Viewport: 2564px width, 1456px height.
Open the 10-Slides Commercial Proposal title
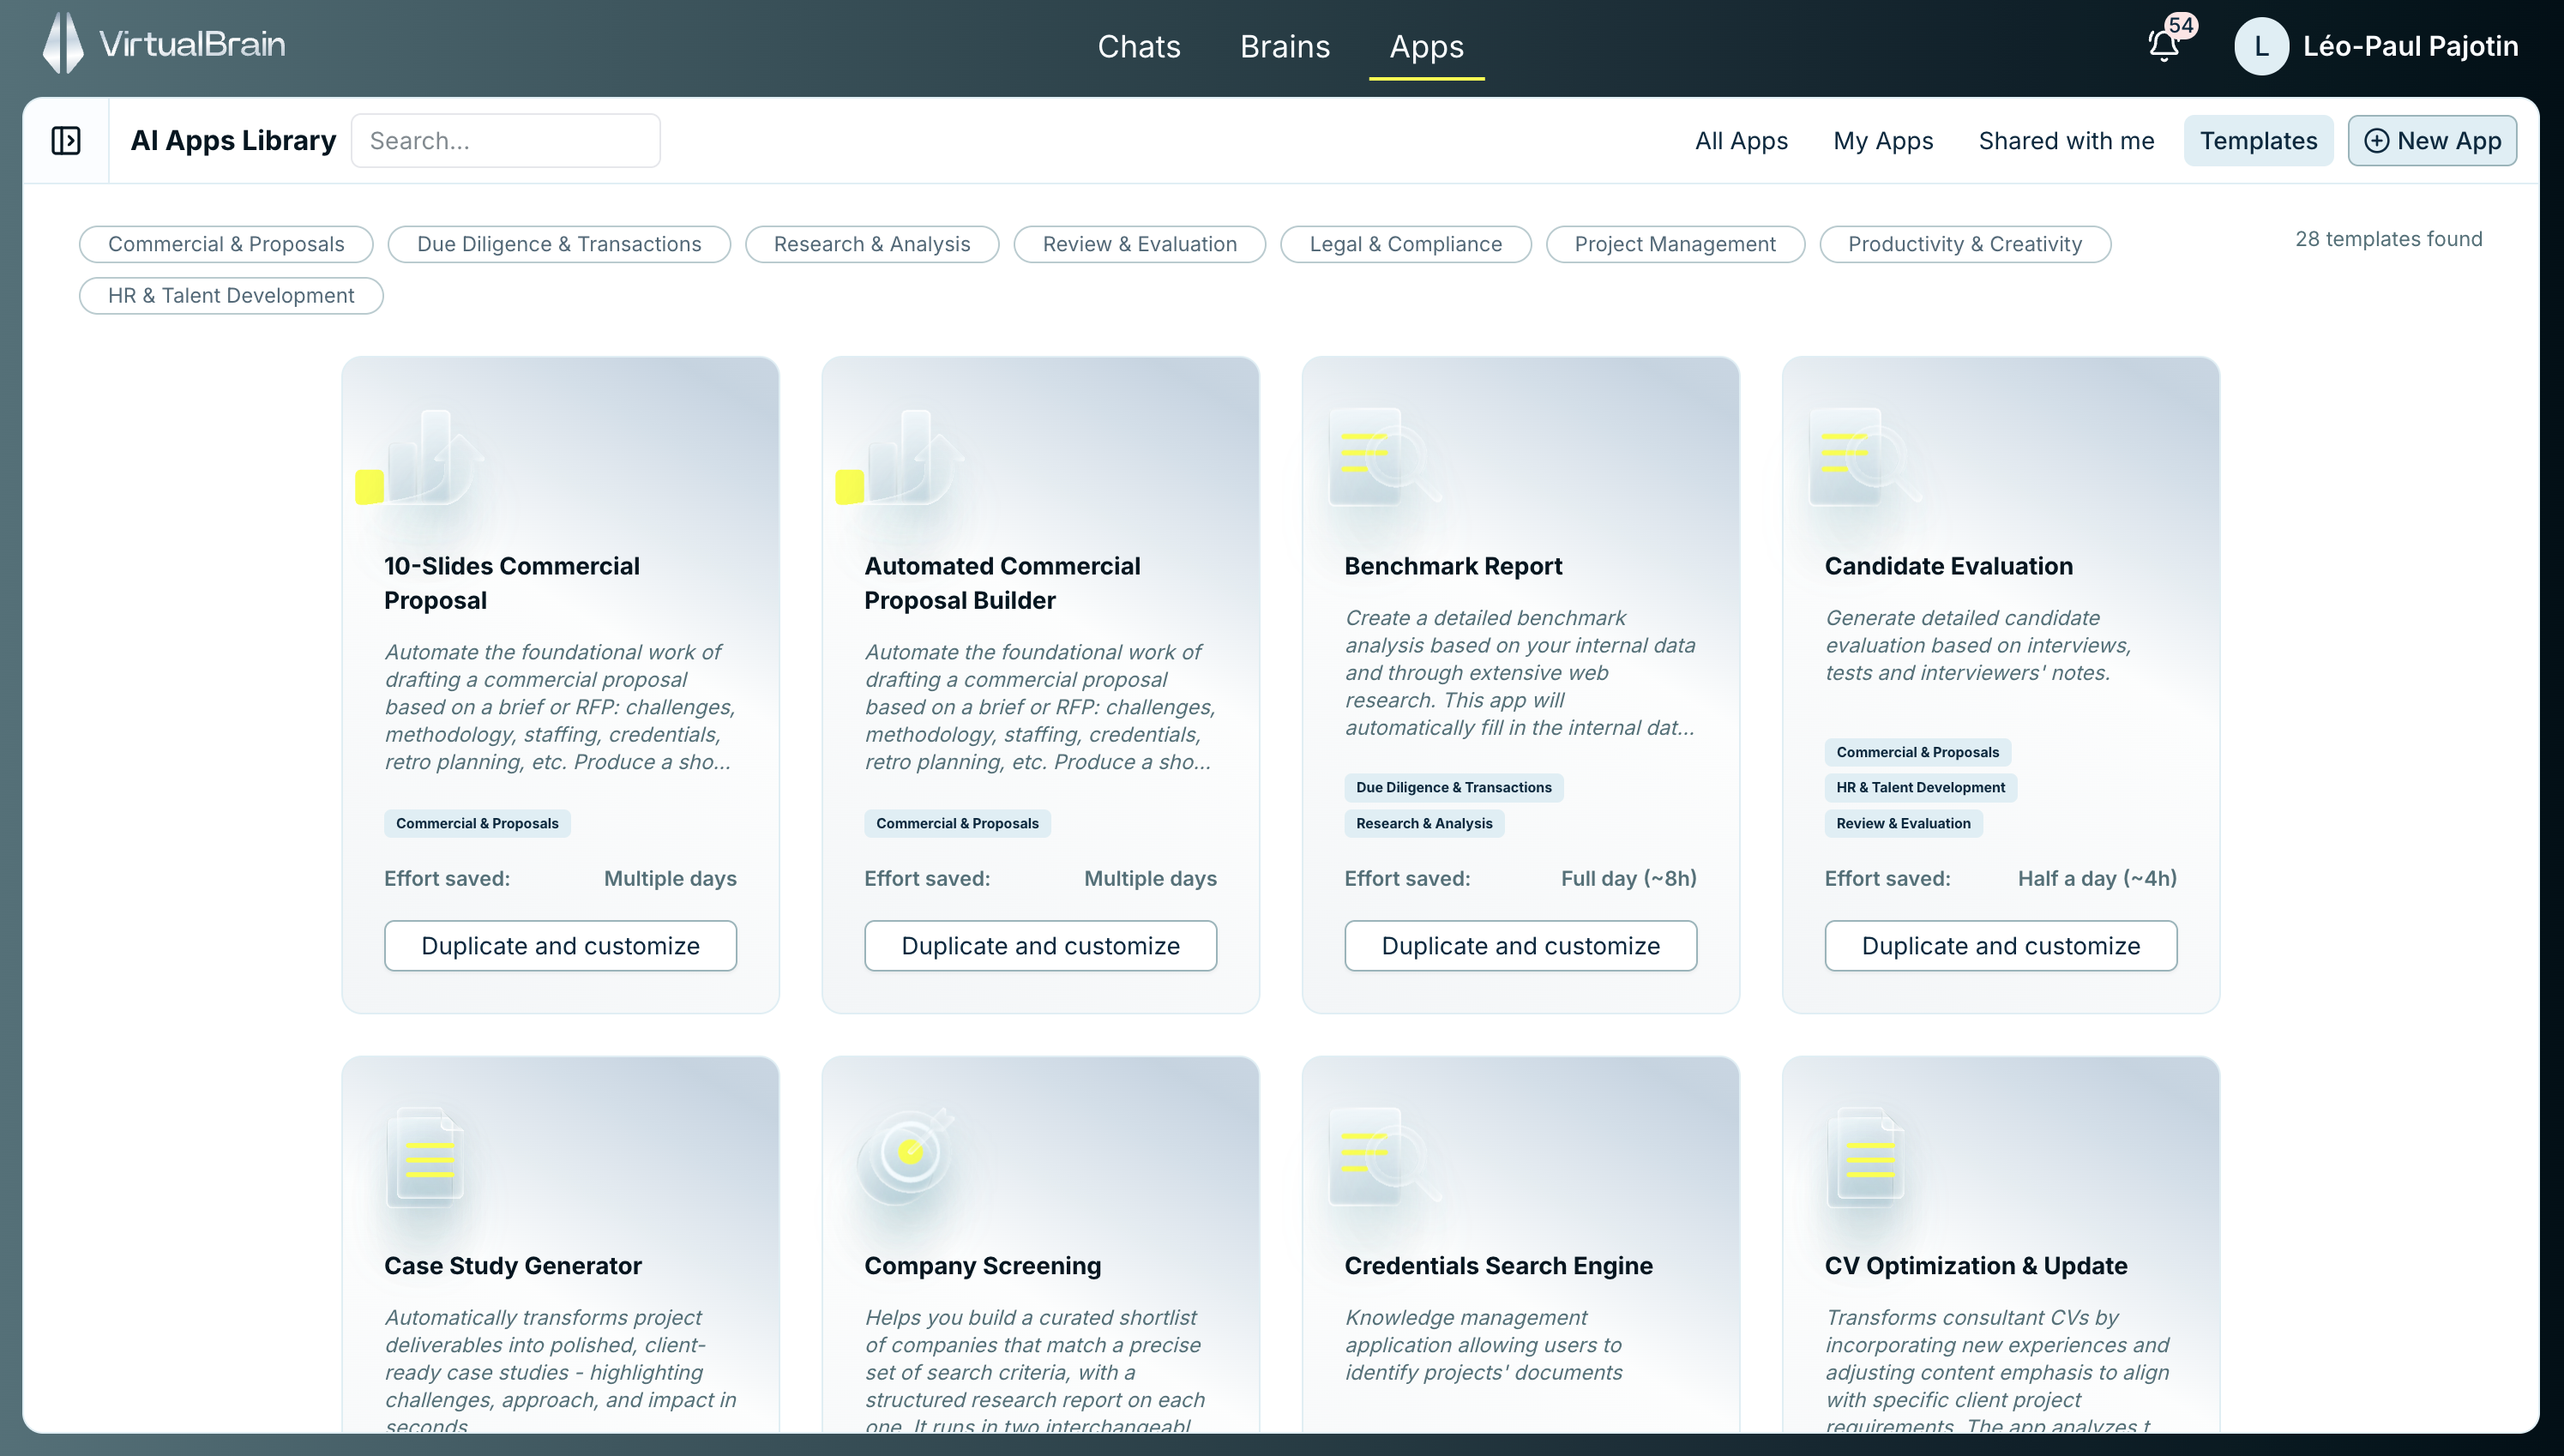point(512,583)
